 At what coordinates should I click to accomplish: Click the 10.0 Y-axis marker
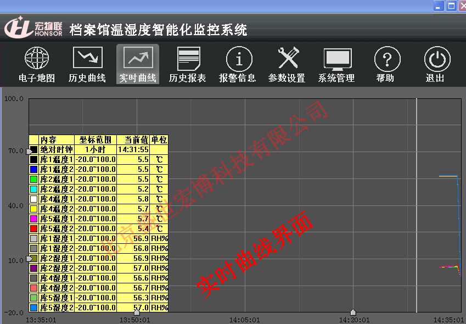[x=29, y=259]
